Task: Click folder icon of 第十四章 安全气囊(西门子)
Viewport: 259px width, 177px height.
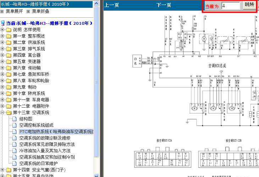Action: click(x=9, y=170)
